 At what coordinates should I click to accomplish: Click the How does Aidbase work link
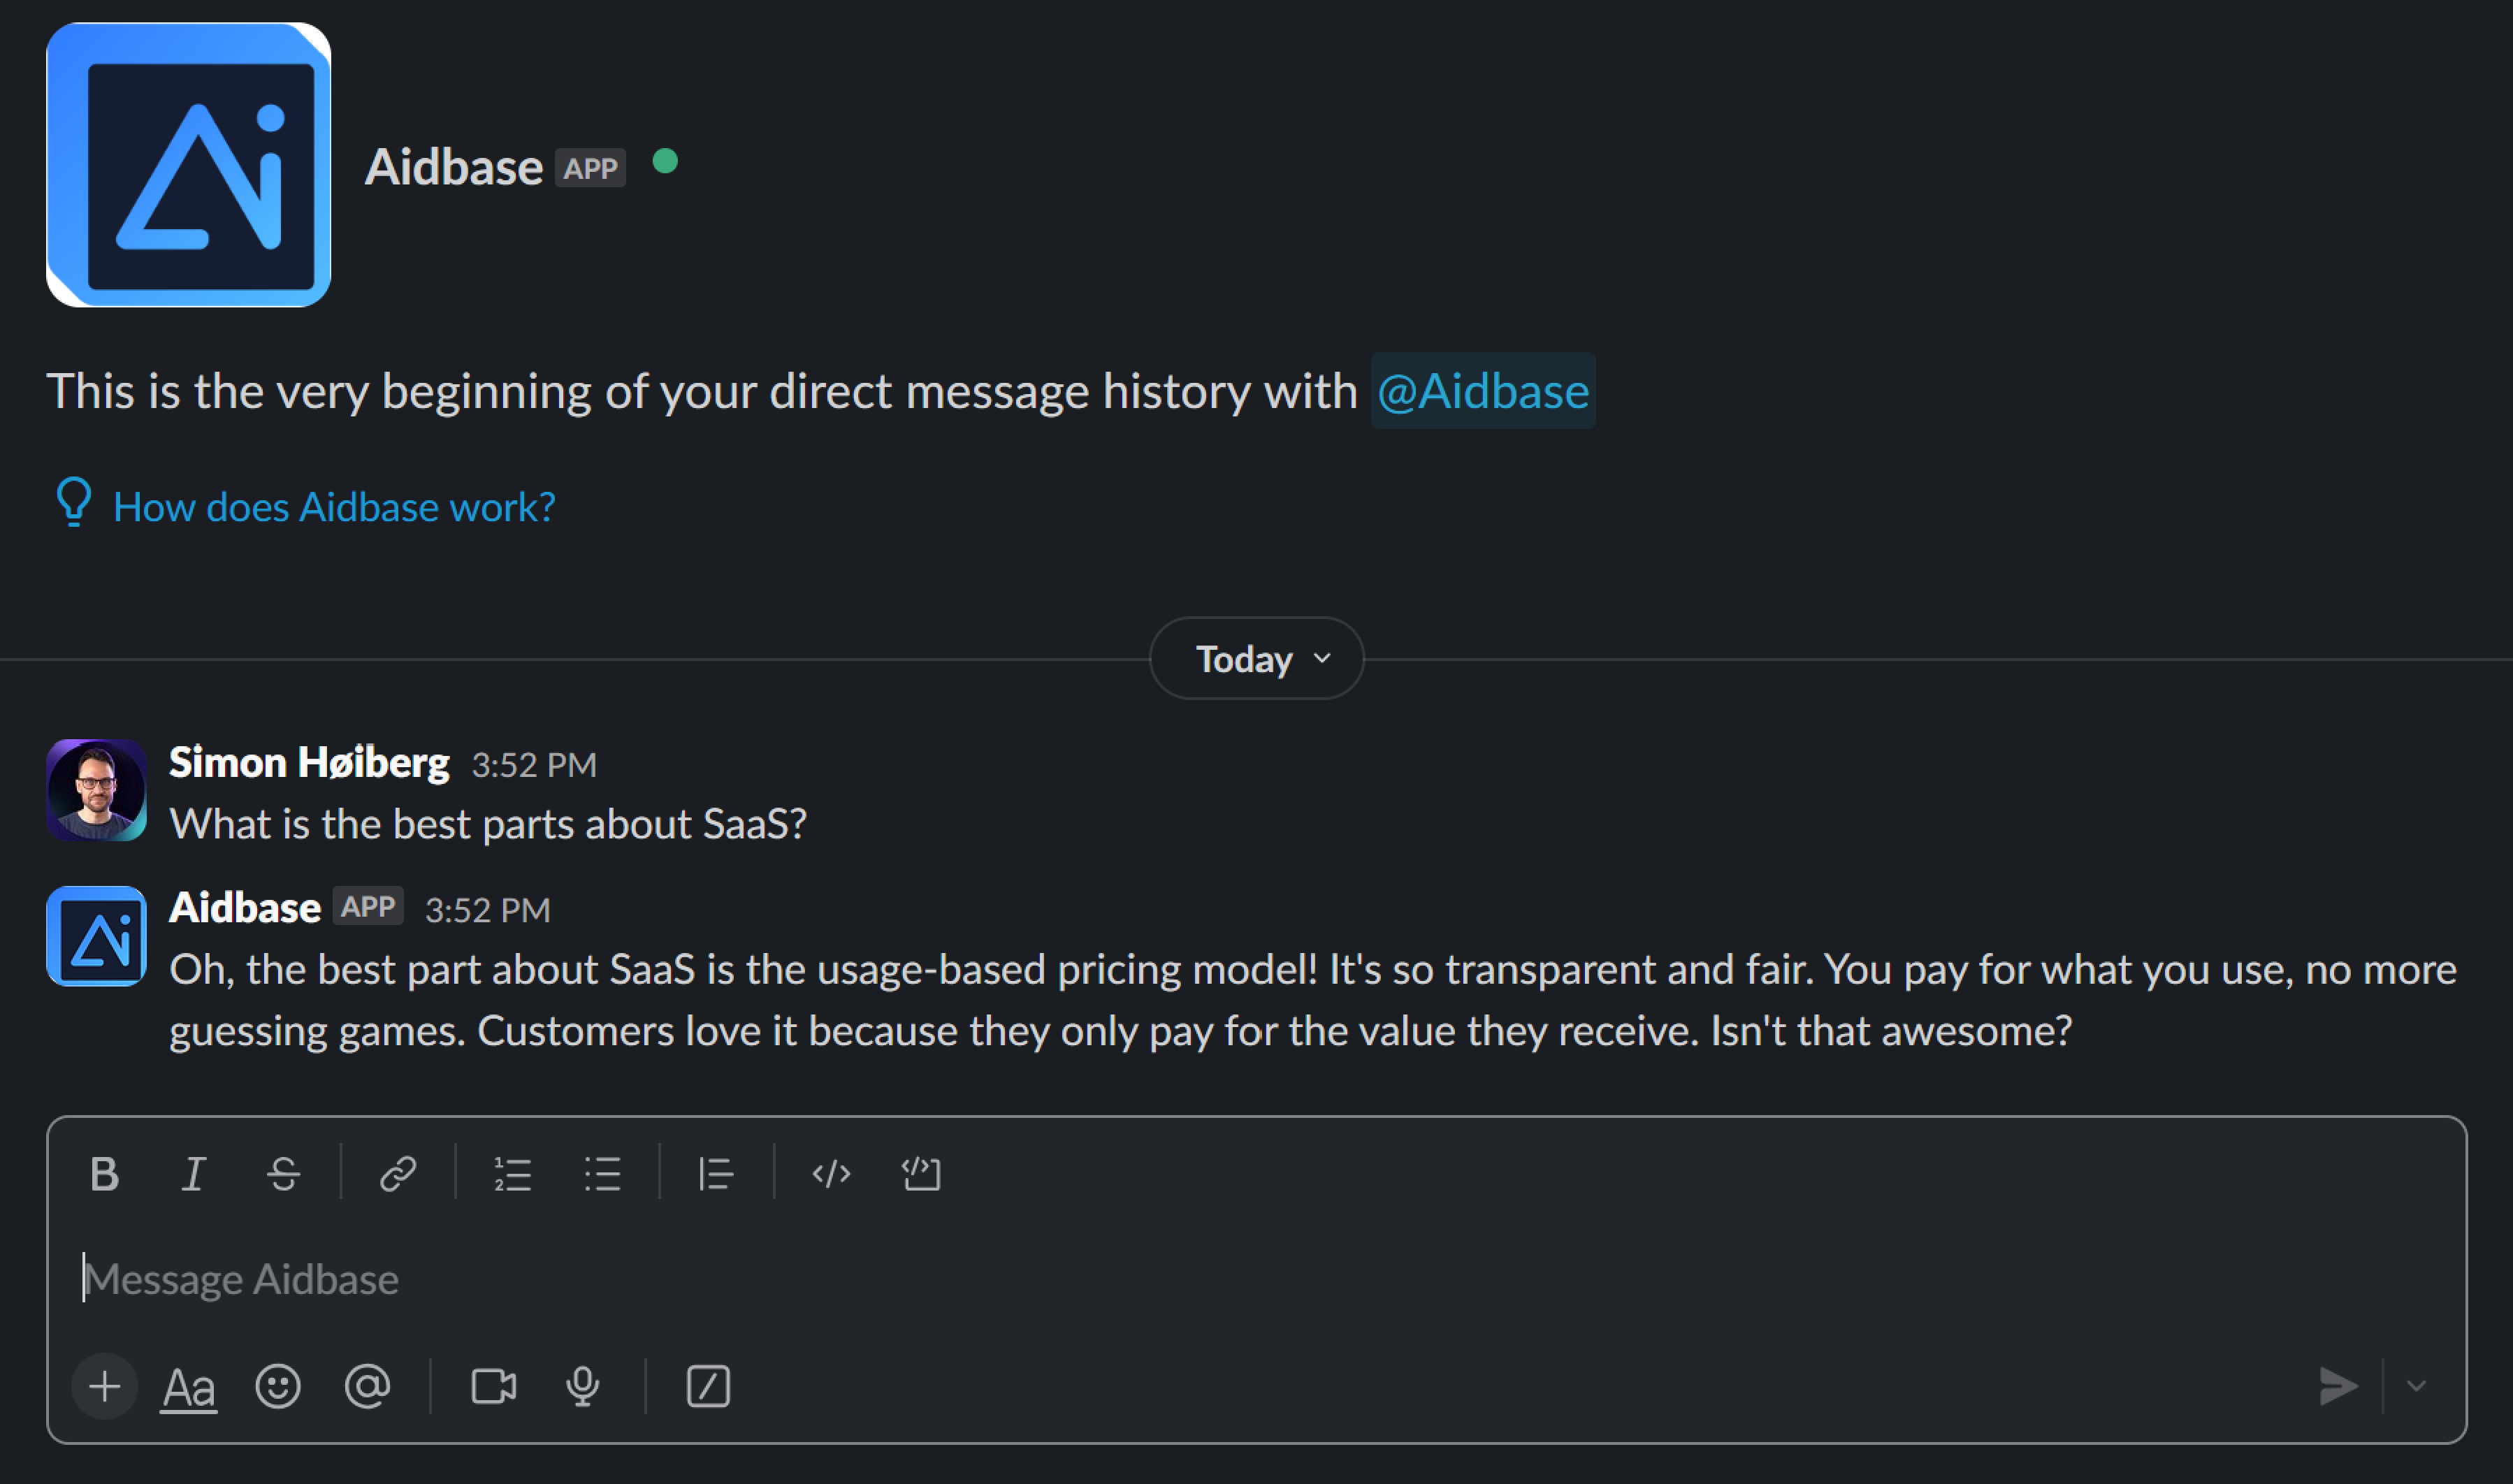click(x=333, y=506)
